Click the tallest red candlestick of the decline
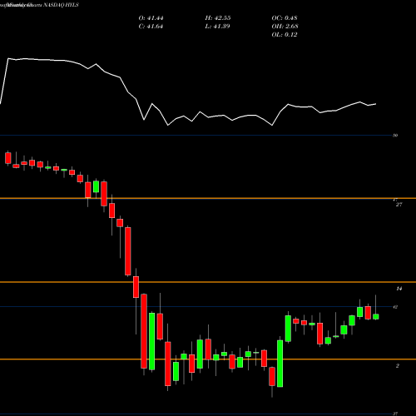The height and width of the screenshot is (416, 416). [144, 331]
